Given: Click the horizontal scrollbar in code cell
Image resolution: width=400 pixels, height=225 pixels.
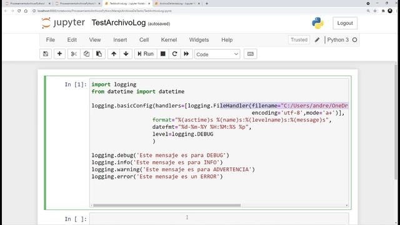Looking at the screenshot, I should click(x=167, y=206).
